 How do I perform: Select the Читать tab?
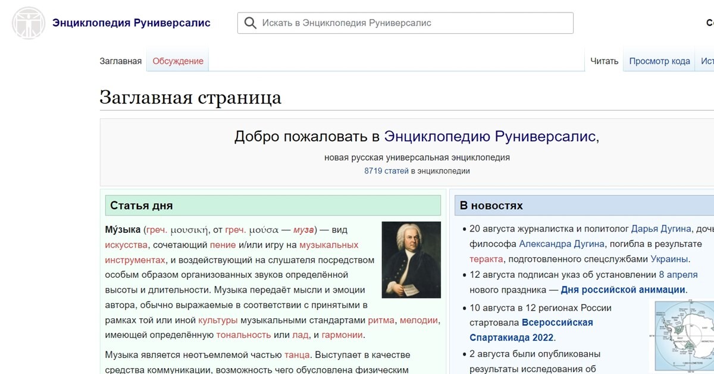(605, 61)
